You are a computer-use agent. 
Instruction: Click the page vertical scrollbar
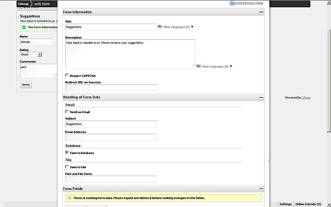329,80
